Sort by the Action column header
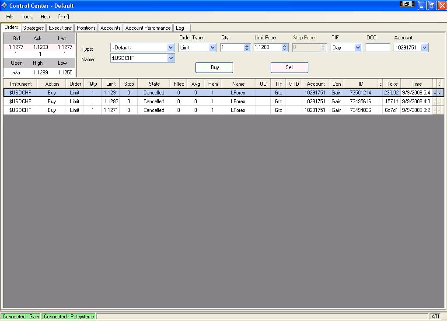 [x=52, y=84]
